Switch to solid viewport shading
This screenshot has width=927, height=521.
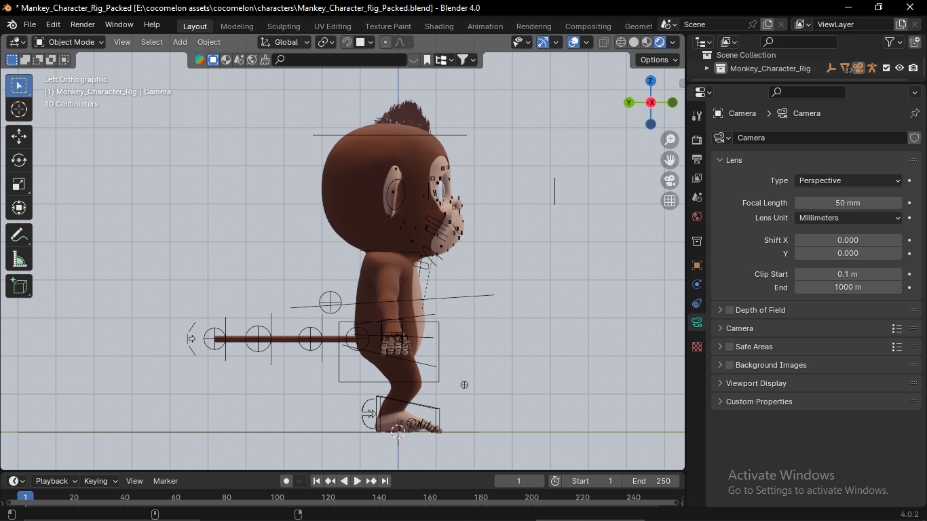(634, 42)
